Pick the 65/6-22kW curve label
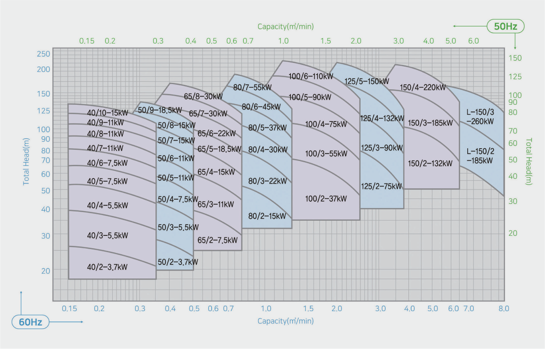 click(x=217, y=133)
